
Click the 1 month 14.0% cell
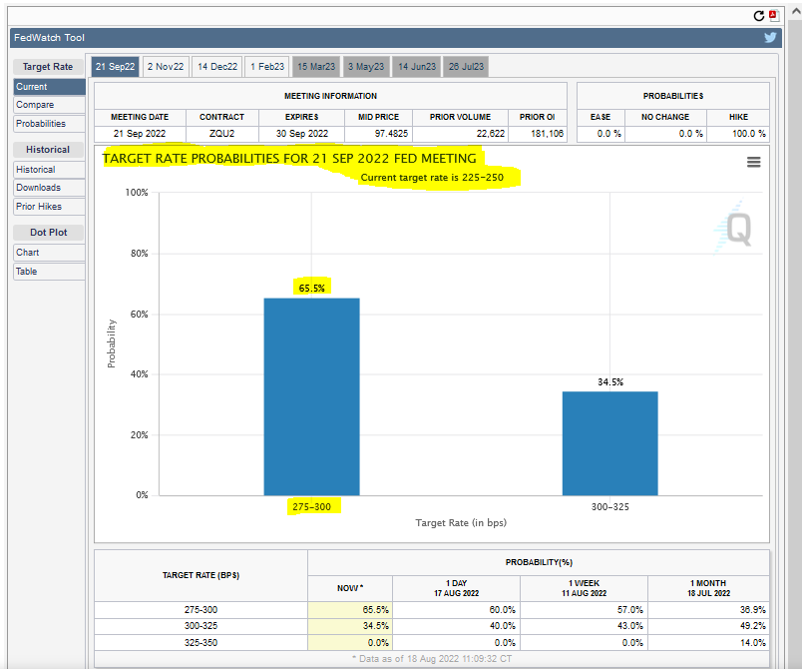coord(708,642)
